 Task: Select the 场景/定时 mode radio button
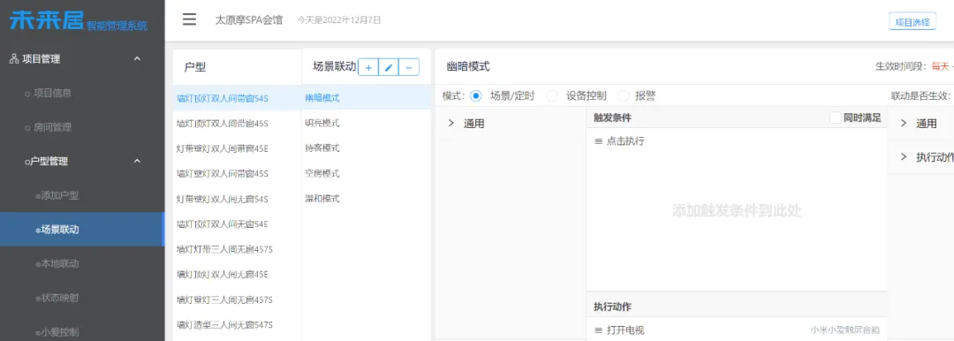click(476, 95)
